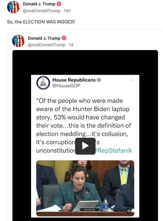Open top Donald J. Trump profile name
Viewport: 163px width, 221px height.
[x=39, y=4]
